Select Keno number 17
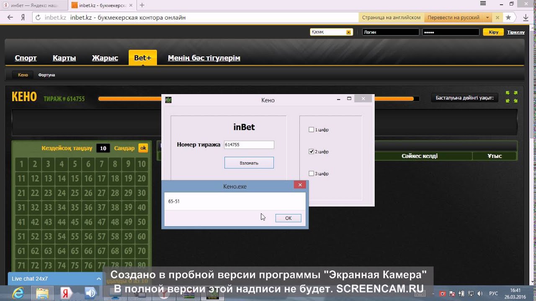This screenshot has width=536, height=301. pyautogui.click(x=101, y=179)
